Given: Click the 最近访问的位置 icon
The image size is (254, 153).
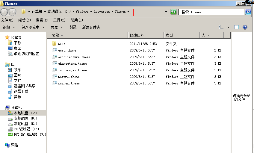Looking at the screenshot, I should click(10, 54).
